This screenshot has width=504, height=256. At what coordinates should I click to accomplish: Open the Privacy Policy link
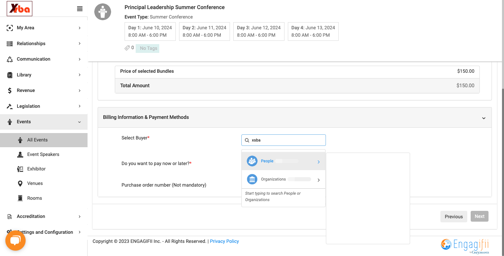(224, 241)
